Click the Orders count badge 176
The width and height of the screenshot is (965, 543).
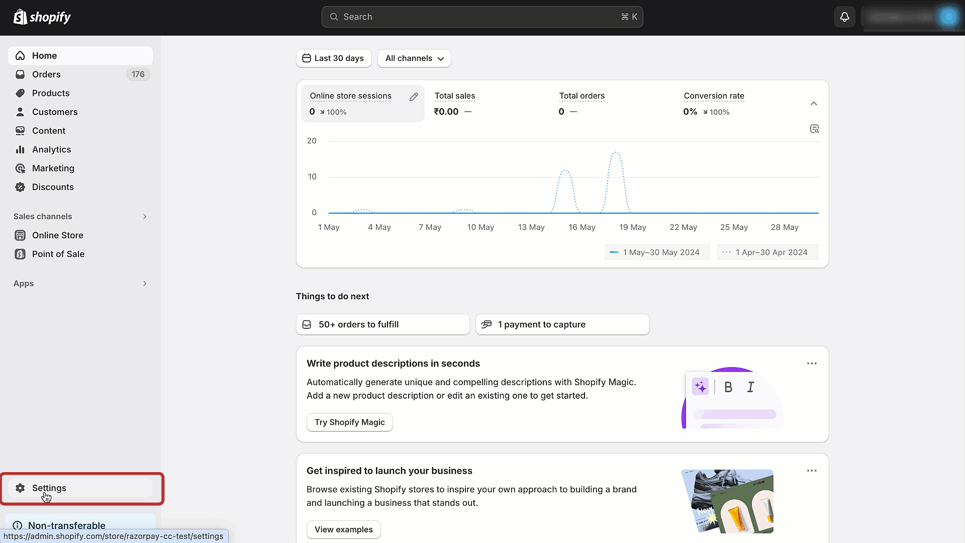(138, 74)
